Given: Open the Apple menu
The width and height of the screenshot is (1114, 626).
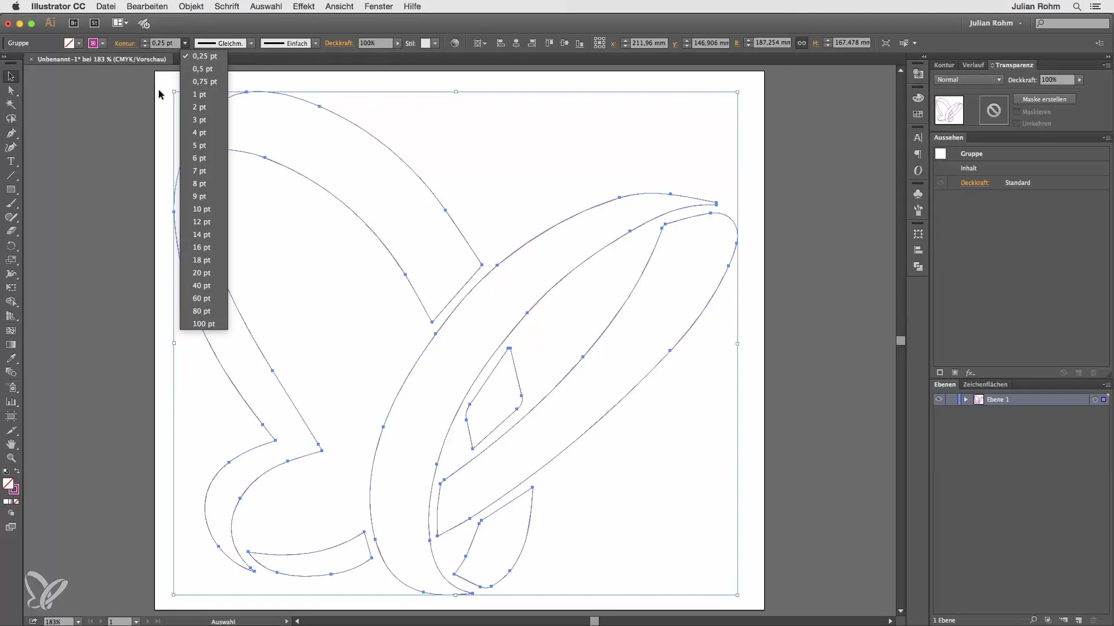Looking at the screenshot, I should pyautogui.click(x=16, y=6).
